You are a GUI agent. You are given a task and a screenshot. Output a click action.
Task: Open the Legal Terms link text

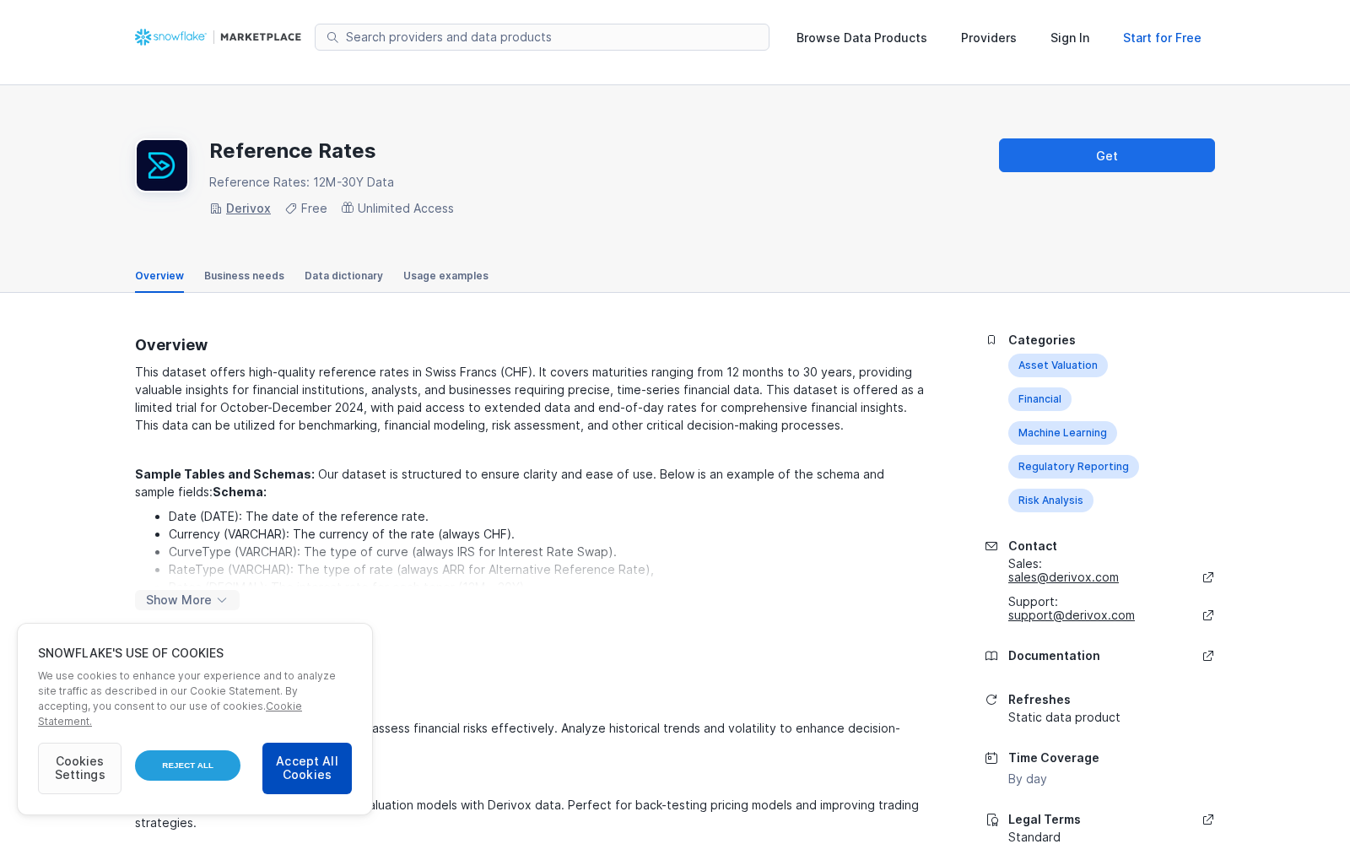[x=1045, y=820]
